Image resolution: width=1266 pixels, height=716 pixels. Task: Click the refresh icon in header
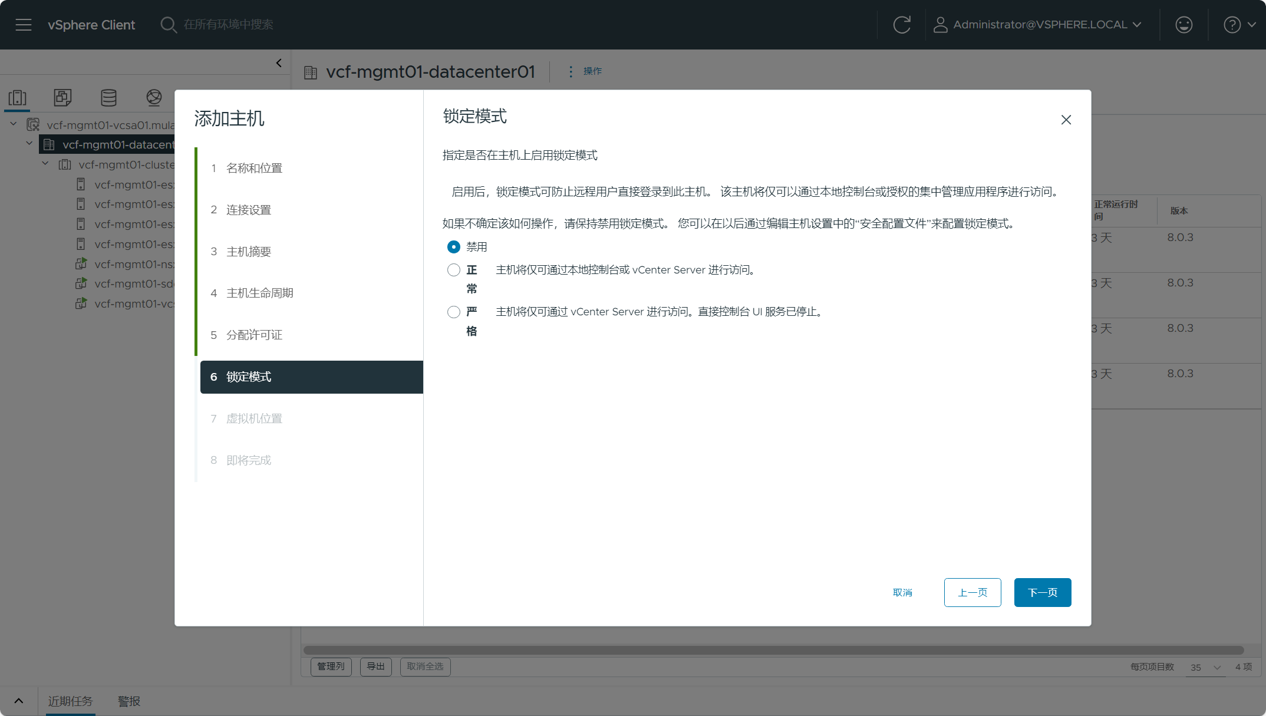(901, 25)
